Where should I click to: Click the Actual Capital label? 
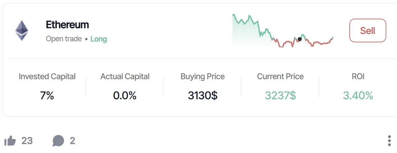(125, 77)
